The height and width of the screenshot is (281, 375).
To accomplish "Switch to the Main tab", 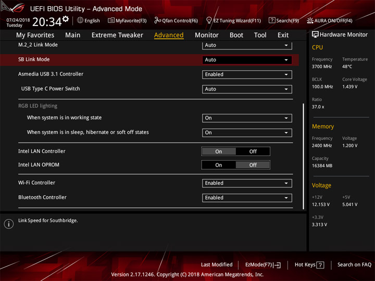I will click(x=73, y=35).
